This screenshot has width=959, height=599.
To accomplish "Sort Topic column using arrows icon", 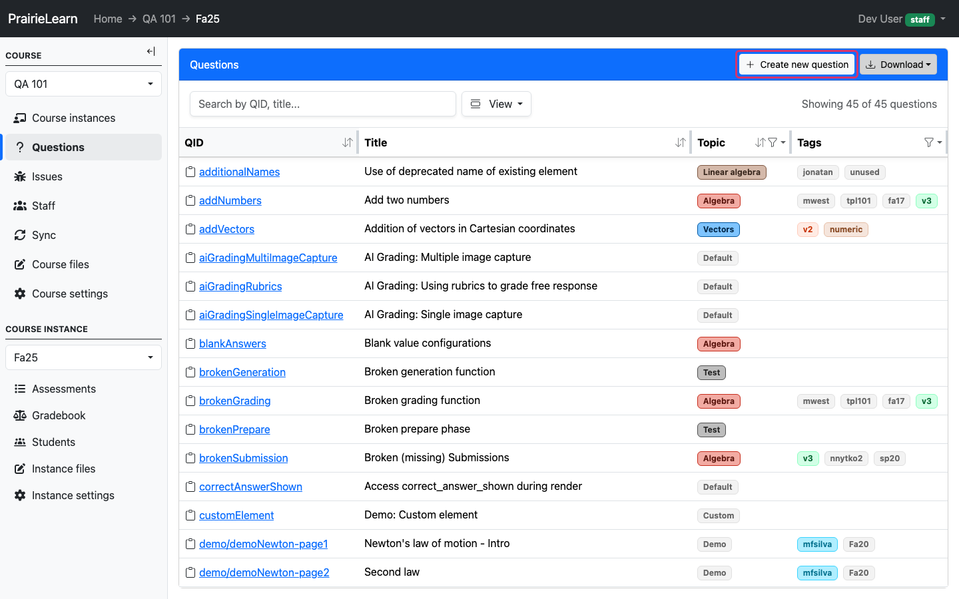I will coord(761,142).
